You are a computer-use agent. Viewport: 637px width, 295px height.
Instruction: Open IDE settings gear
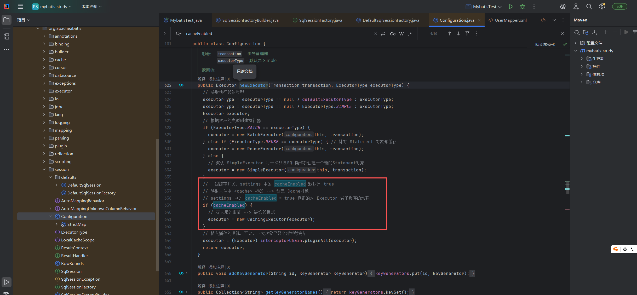(602, 7)
